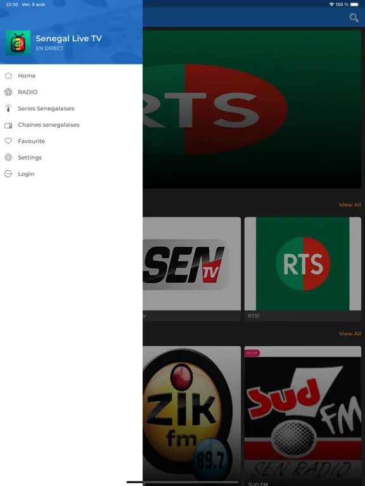Select Login in the side menu
Screen dimensions: 365x486
(x=72, y=174)
